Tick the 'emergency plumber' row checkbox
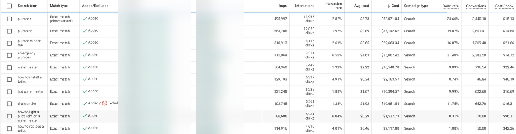The height and width of the screenshot is (134, 516). point(9,55)
